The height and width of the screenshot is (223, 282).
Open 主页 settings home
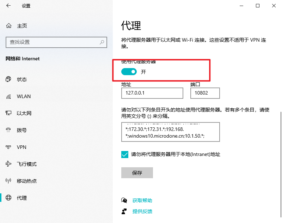point(22,26)
